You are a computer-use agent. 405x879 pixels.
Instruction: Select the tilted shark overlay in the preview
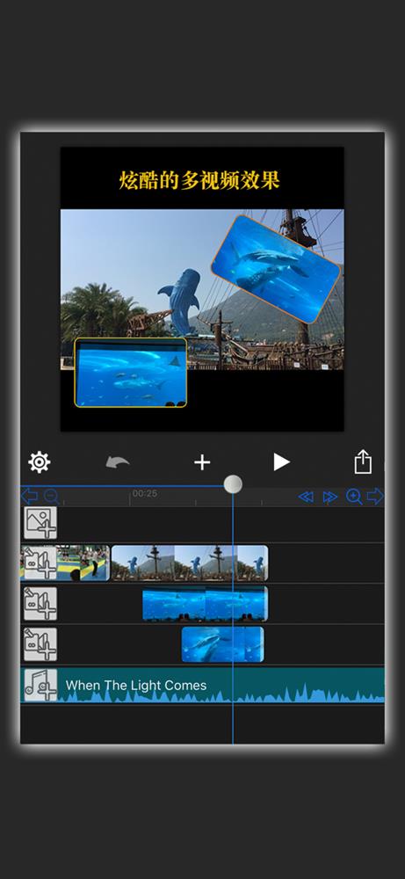click(276, 269)
